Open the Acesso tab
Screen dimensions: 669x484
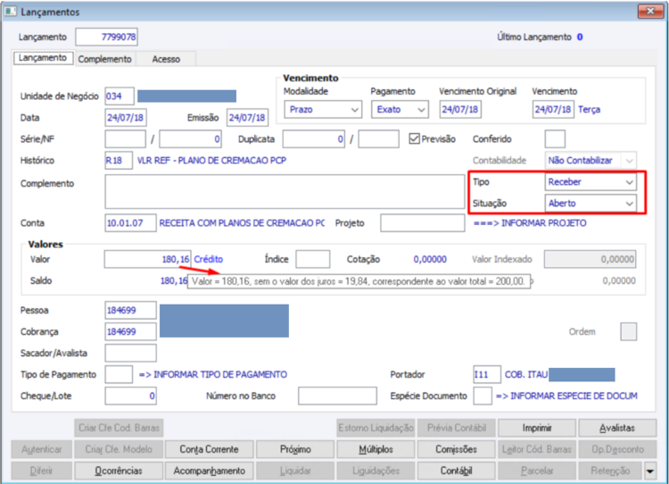tap(166, 59)
